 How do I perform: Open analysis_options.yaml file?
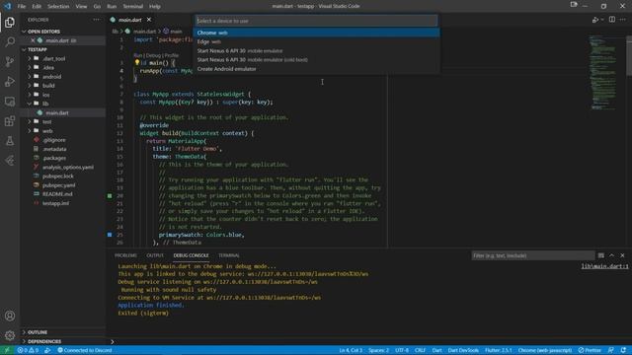point(68,167)
